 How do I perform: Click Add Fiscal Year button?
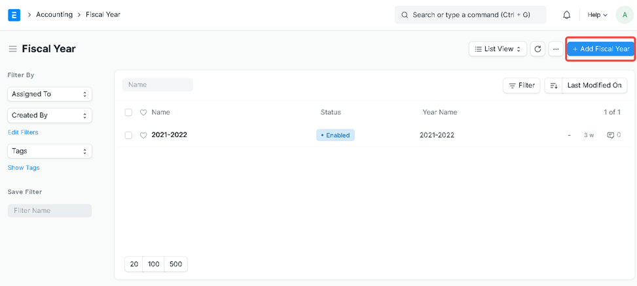(600, 49)
